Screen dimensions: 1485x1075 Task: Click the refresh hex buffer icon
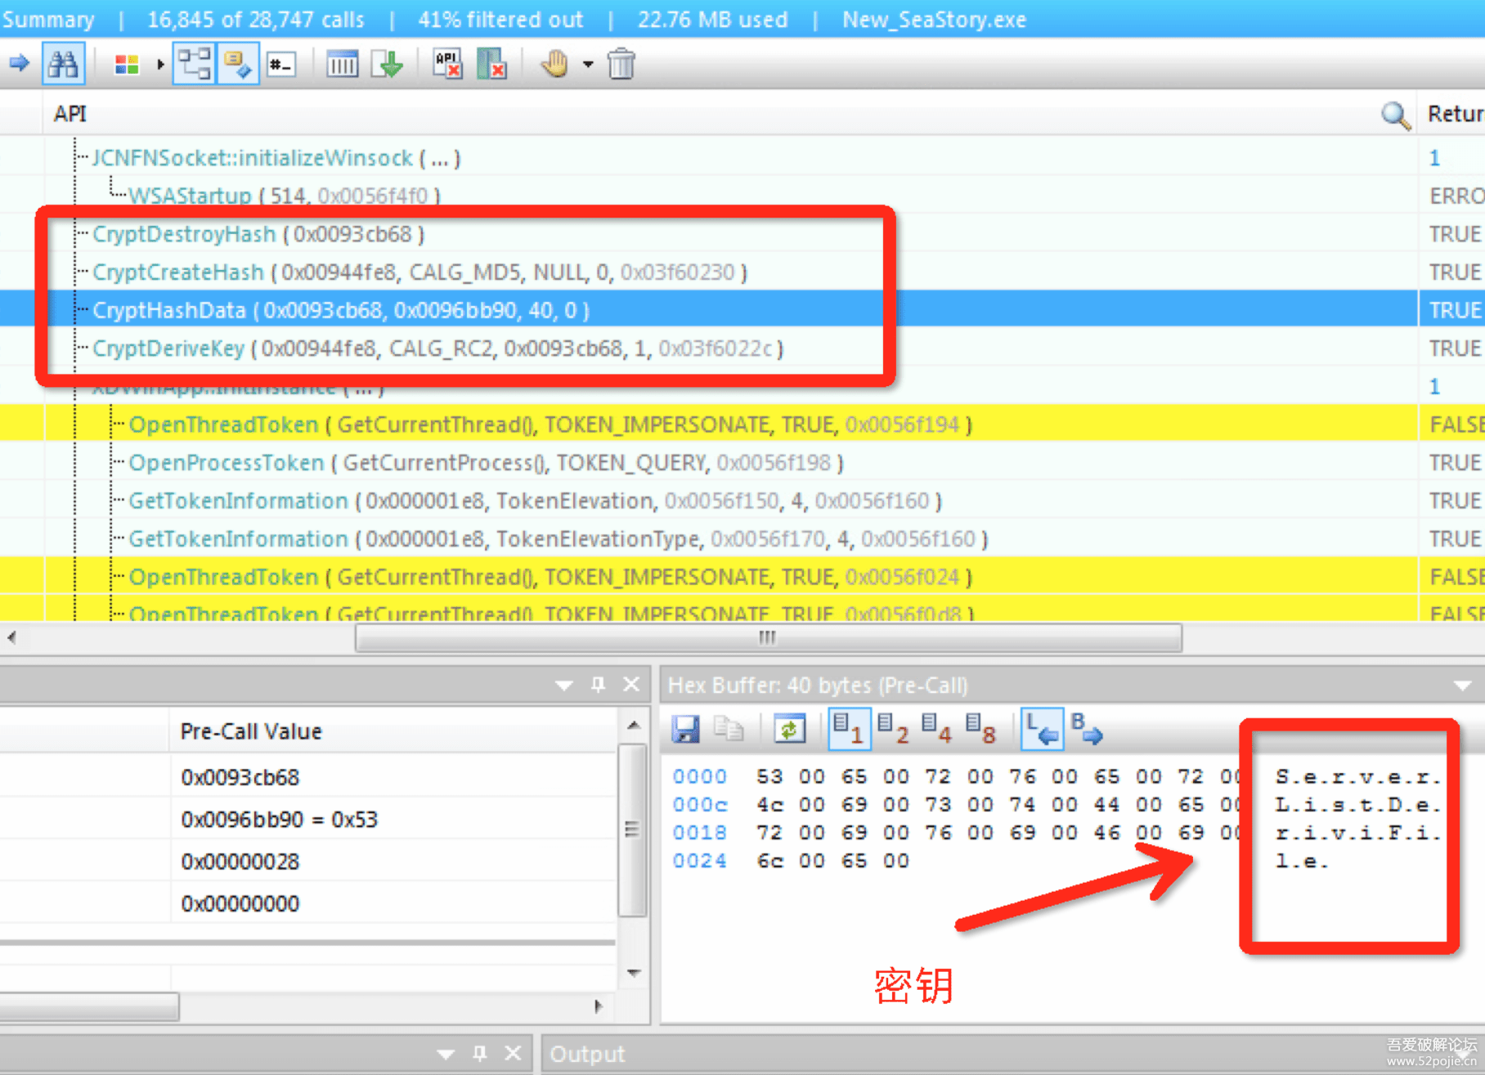789,729
